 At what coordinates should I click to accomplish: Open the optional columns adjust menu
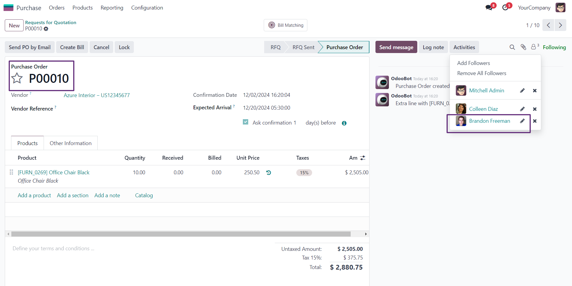tap(363, 158)
